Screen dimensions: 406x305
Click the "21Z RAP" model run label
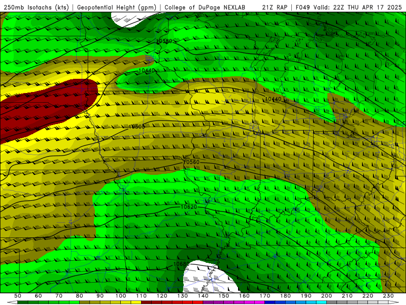[275, 7]
